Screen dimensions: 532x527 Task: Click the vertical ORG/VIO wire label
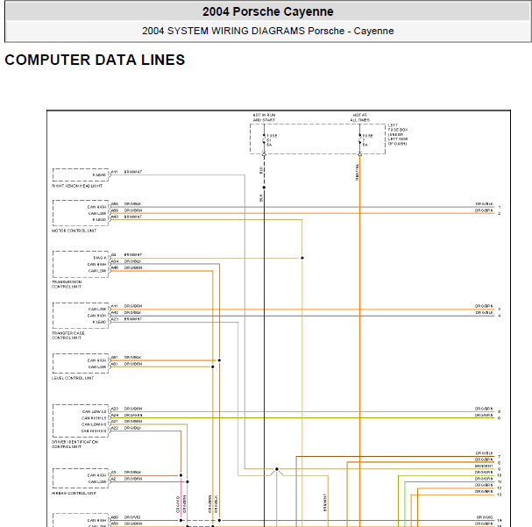pyautogui.click(x=178, y=504)
